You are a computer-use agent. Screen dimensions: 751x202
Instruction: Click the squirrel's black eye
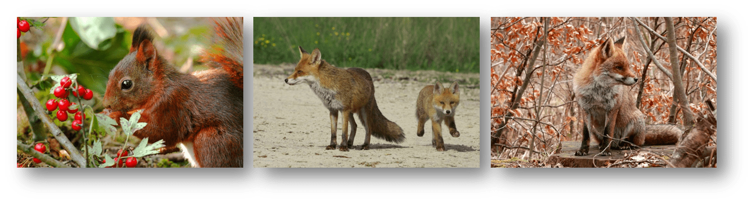[x=126, y=84]
